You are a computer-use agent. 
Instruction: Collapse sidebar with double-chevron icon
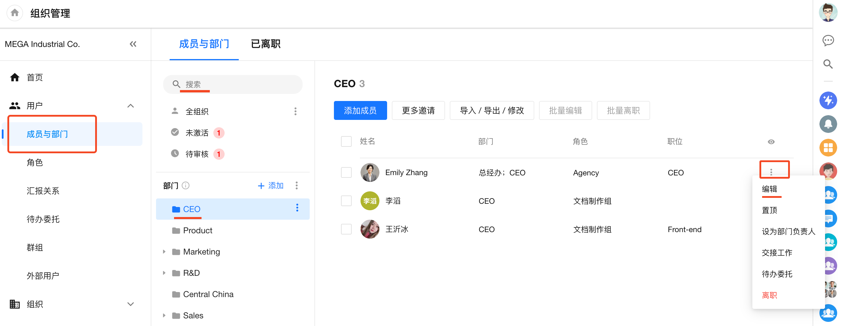(133, 44)
